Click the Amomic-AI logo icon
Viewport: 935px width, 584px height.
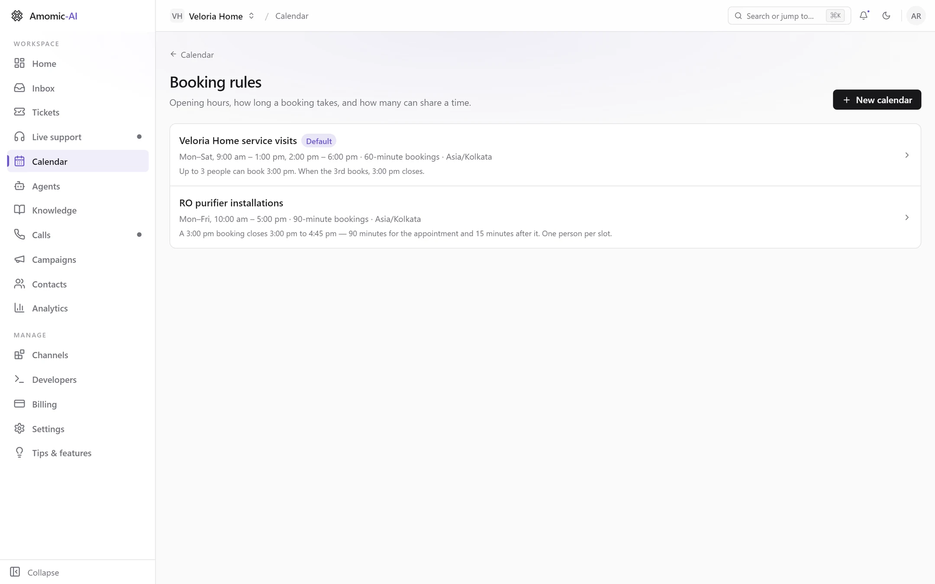click(x=17, y=16)
